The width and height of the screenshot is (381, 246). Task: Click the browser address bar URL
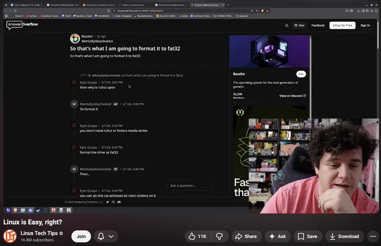140,11
